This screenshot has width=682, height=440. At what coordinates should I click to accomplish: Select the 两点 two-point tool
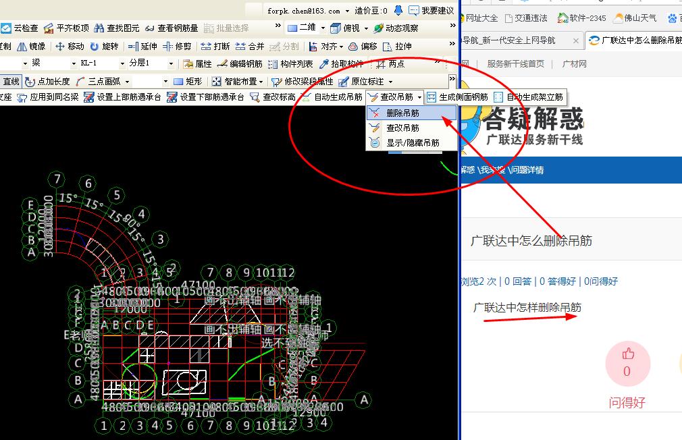click(390, 64)
